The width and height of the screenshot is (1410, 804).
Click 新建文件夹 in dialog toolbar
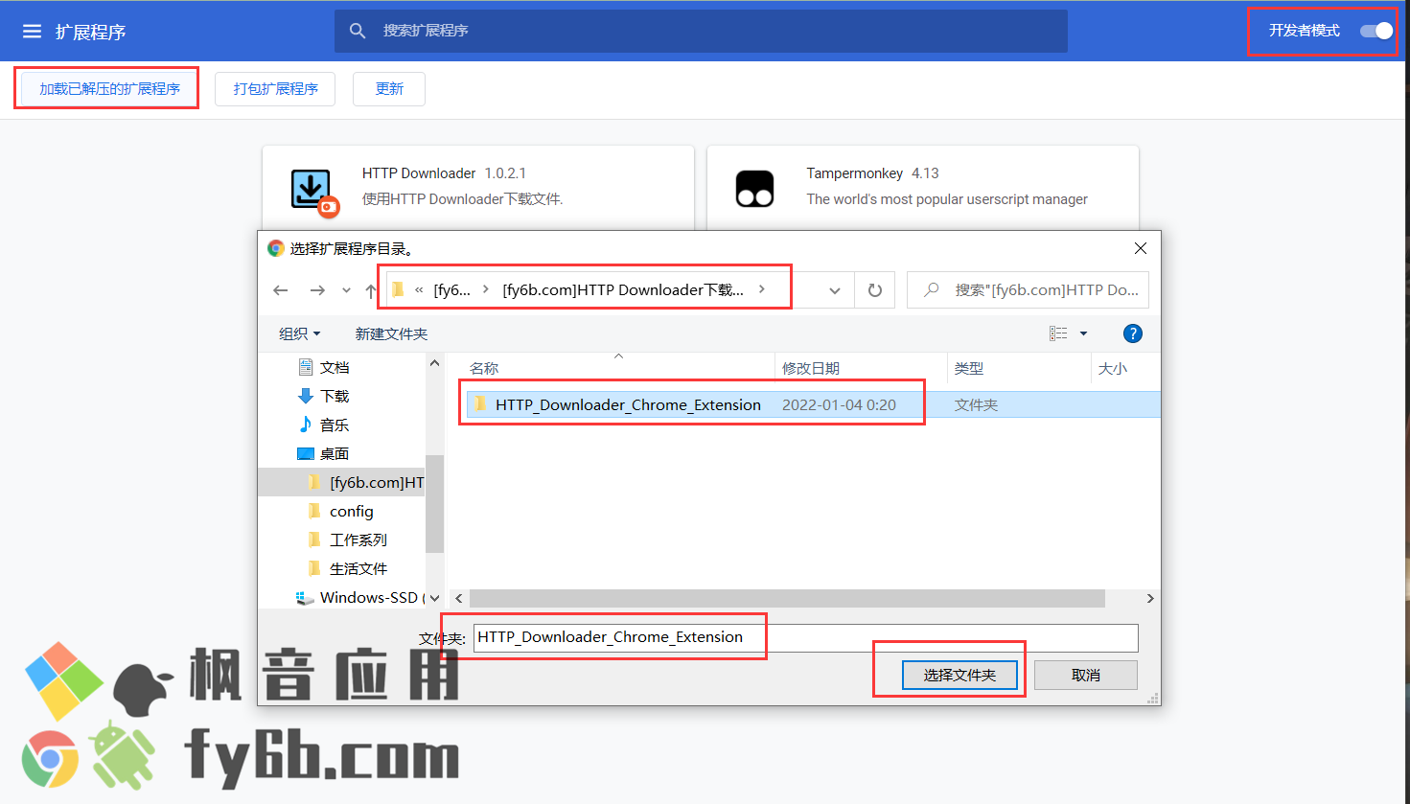pos(391,333)
